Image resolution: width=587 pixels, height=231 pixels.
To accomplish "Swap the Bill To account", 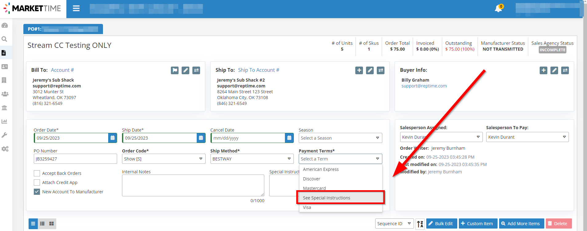I will point(196,70).
